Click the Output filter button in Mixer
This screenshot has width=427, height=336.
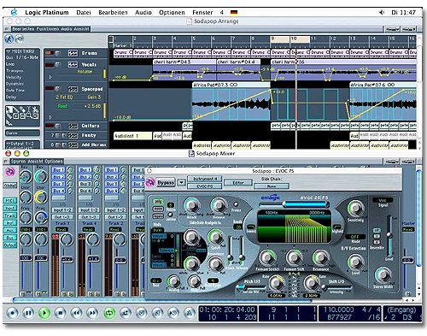10,245
